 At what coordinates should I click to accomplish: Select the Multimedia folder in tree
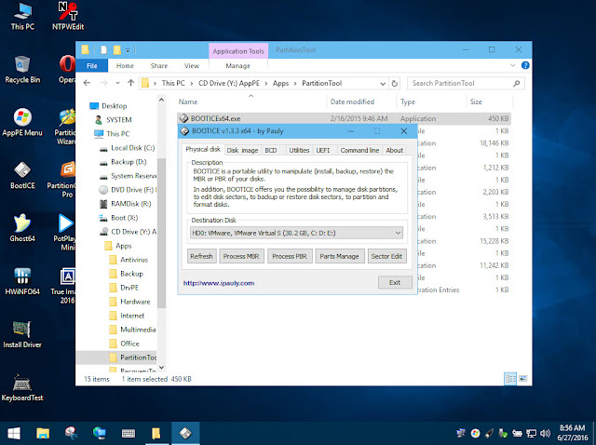(x=138, y=330)
